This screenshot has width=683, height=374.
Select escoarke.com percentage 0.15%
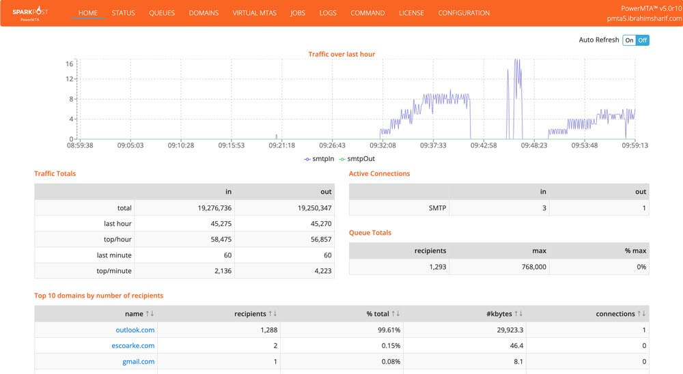(391, 346)
